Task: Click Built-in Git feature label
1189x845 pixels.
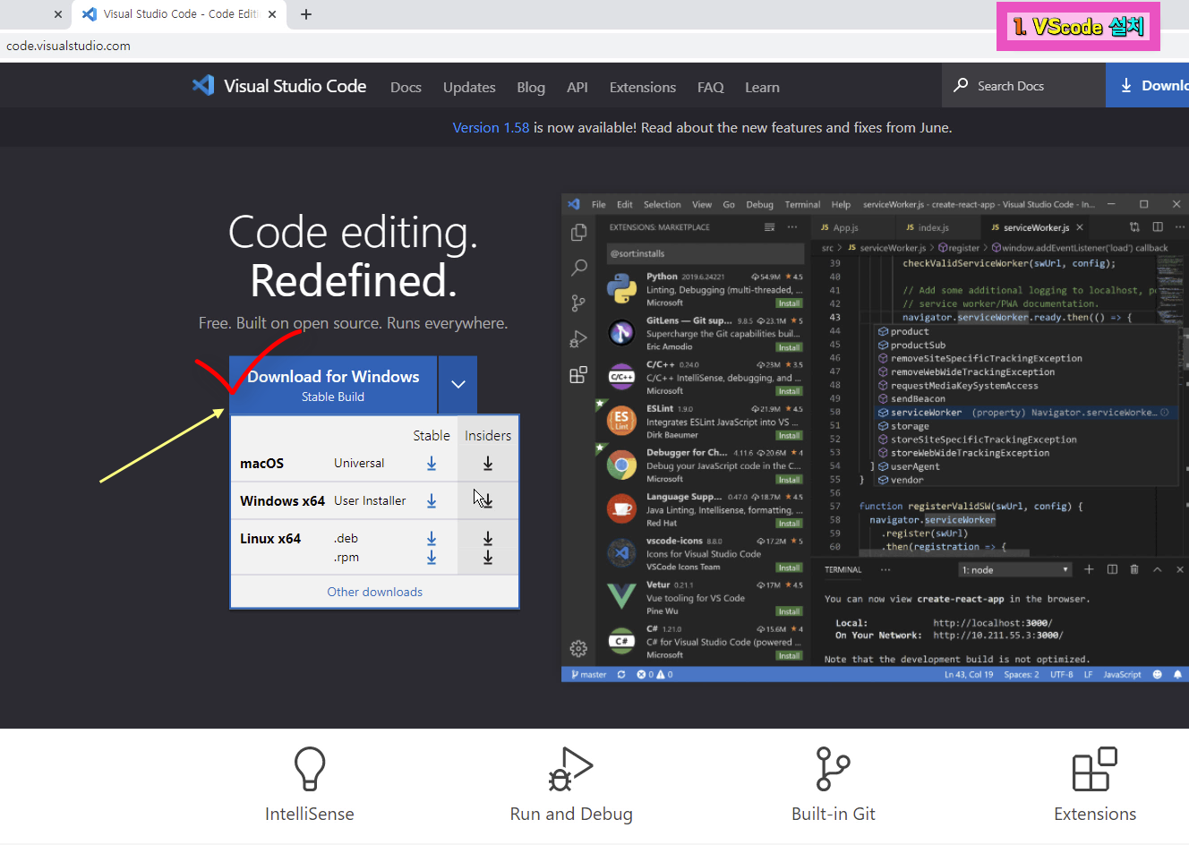Action: (x=834, y=814)
